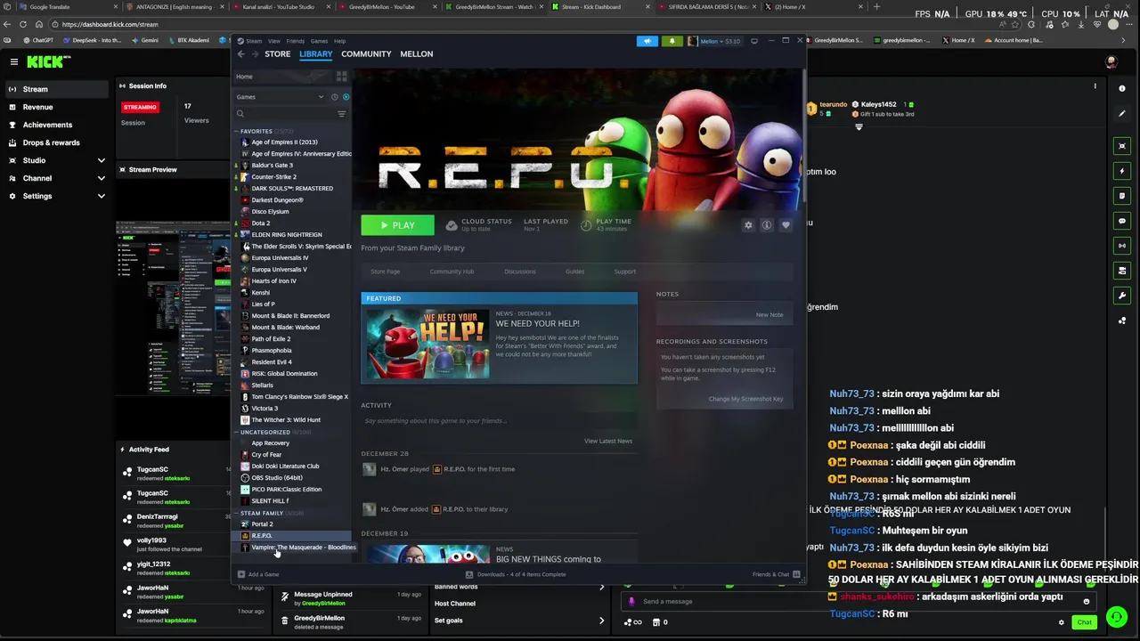1140x641 pixels.
Task: Click the broadcast signal icon in Kick toolbar
Action: pos(1122,246)
